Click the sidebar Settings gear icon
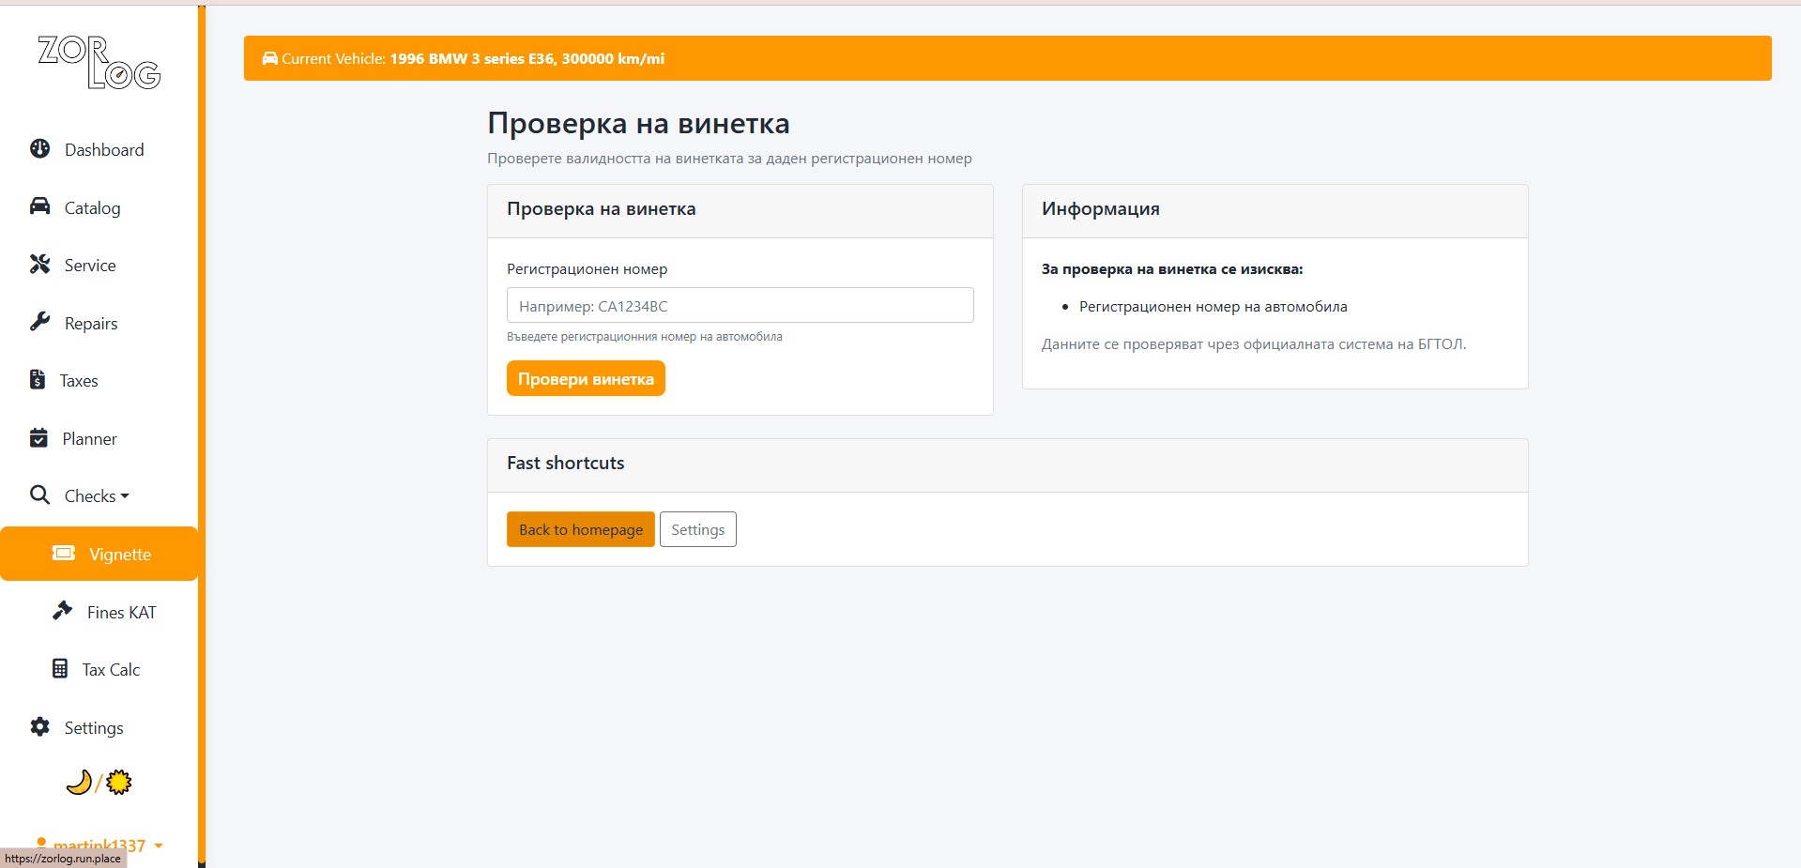 39,727
